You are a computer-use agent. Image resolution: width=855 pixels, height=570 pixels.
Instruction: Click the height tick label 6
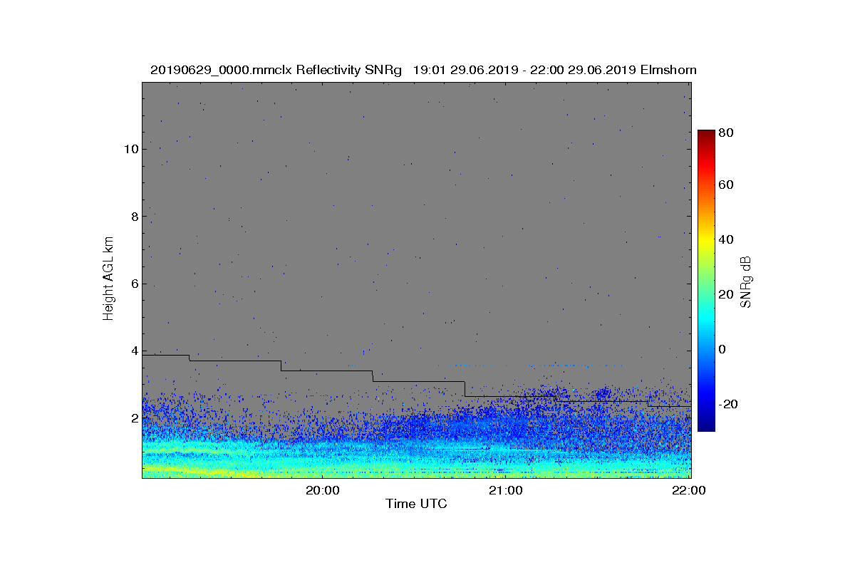(x=133, y=284)
